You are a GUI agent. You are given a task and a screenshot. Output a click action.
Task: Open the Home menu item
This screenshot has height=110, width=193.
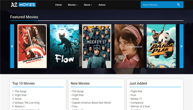tap(58, 5)
